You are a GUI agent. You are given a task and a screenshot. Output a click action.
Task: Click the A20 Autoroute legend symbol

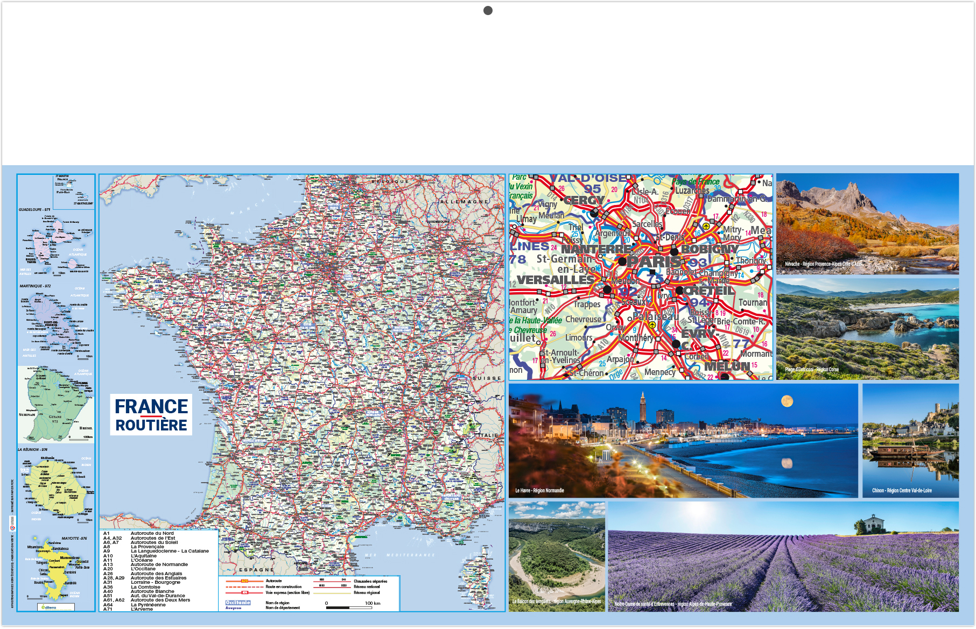click(244, 581)
